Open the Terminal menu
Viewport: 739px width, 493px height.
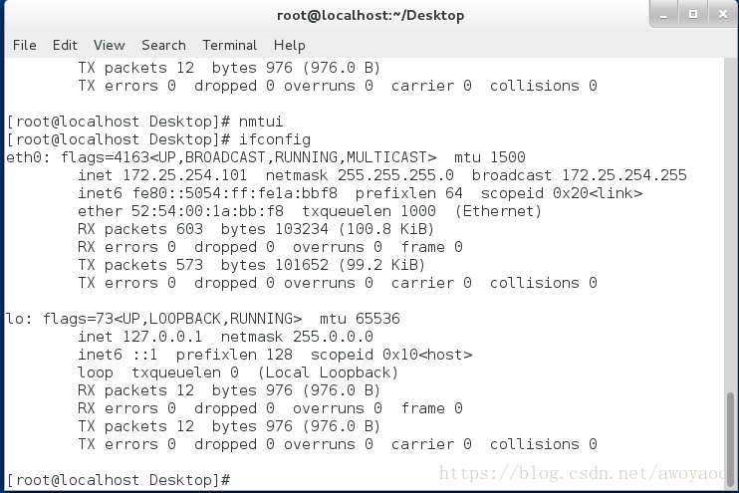click(229, 45)
